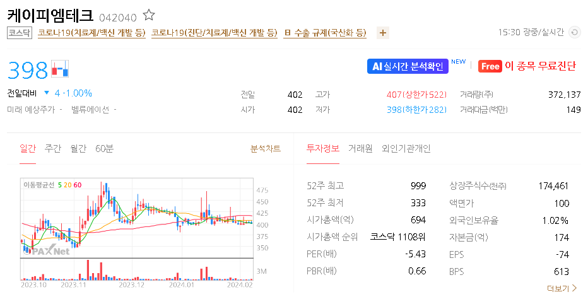This screenshot has width=588, height=304.
Task: Click the 벨류에이션 label
Action: point(90,110)
